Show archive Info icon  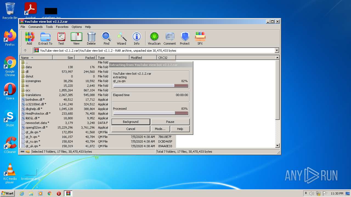point(137,38)
